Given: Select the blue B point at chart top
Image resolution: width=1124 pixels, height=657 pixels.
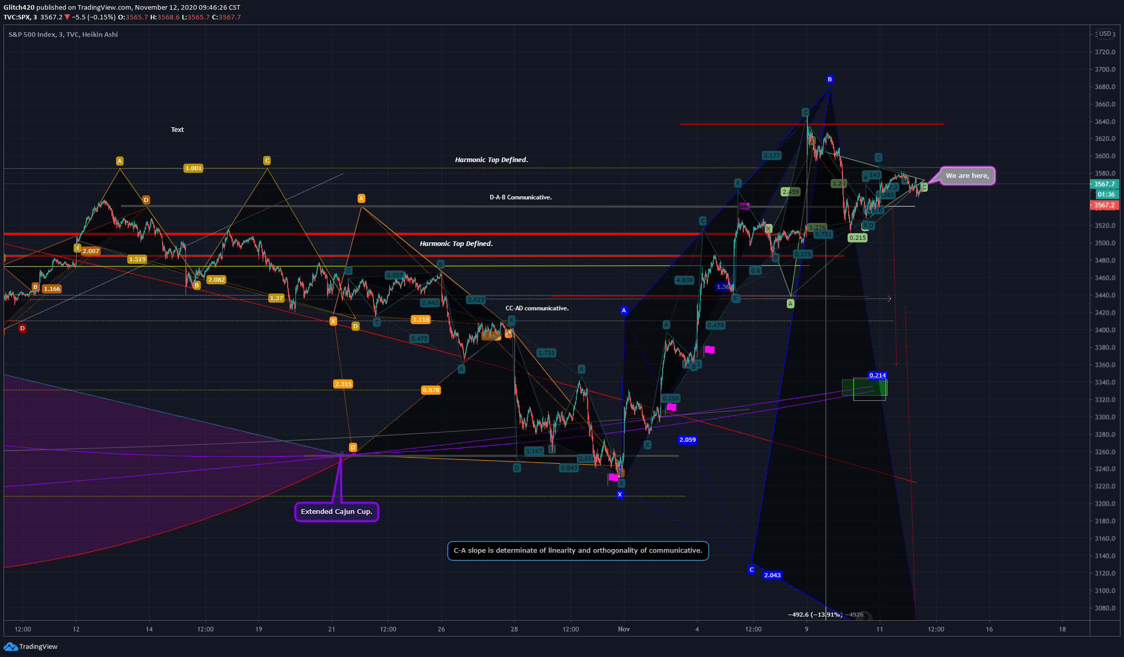Looking at the screenshot, I should pyautogui.click(x=830, y=79).
